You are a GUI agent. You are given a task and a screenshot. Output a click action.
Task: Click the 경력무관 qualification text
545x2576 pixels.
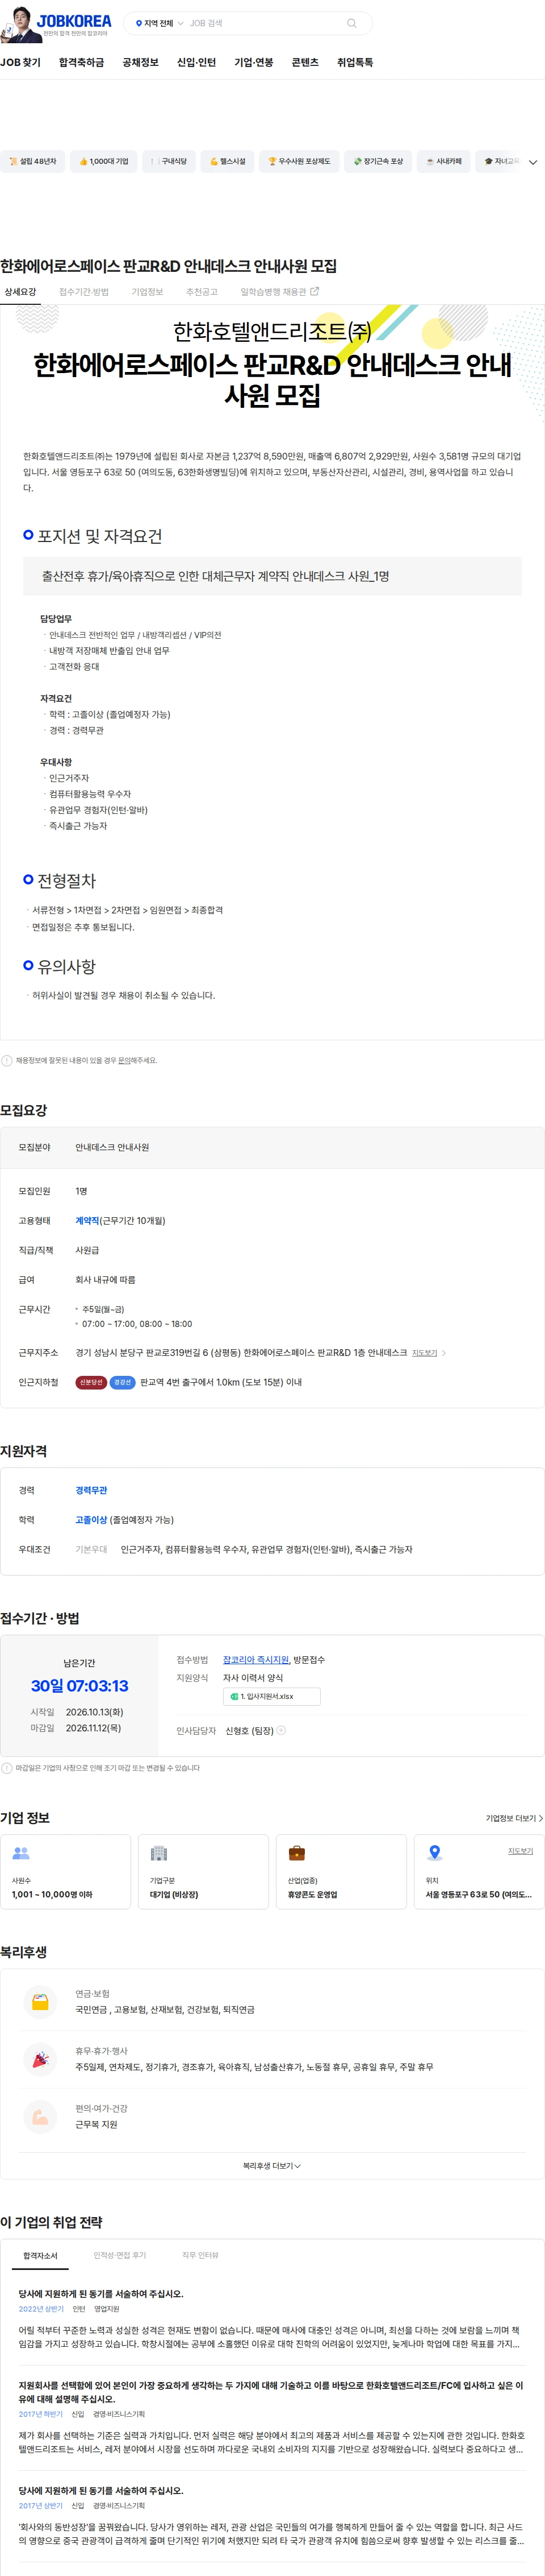point(91,1490)
